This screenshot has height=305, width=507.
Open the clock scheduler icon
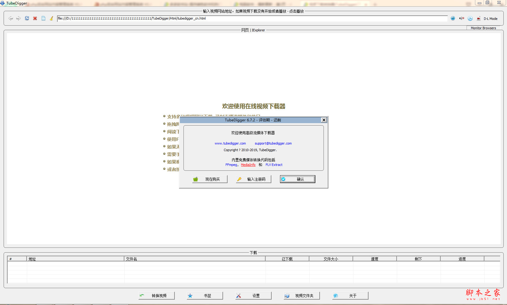[x=470, y=18]
